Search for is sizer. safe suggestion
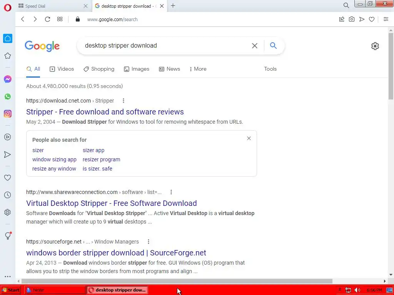Viewport: 394px width, 295px height. [97, 169]
